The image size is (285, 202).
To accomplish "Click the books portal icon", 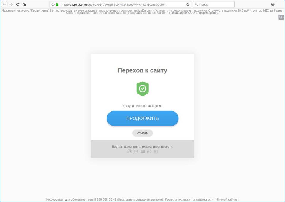I will coord(142,151).
